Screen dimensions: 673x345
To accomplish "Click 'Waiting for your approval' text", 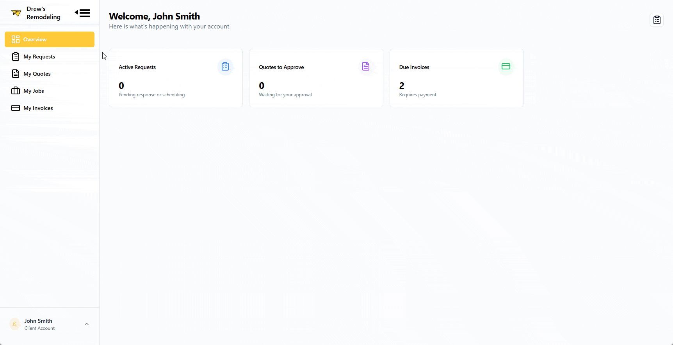I will point(285,95).
